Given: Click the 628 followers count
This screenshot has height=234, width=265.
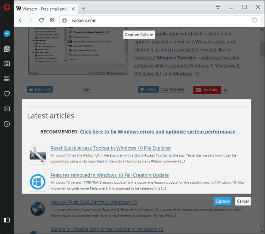Looking at the screenshot, I should coord(173,89).
